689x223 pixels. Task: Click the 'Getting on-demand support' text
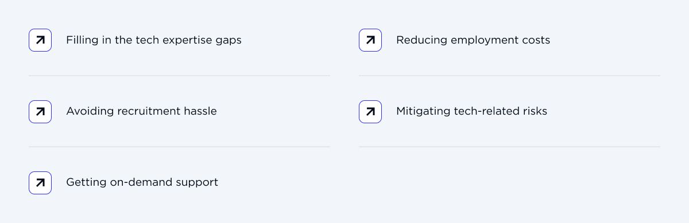point(142,183)
